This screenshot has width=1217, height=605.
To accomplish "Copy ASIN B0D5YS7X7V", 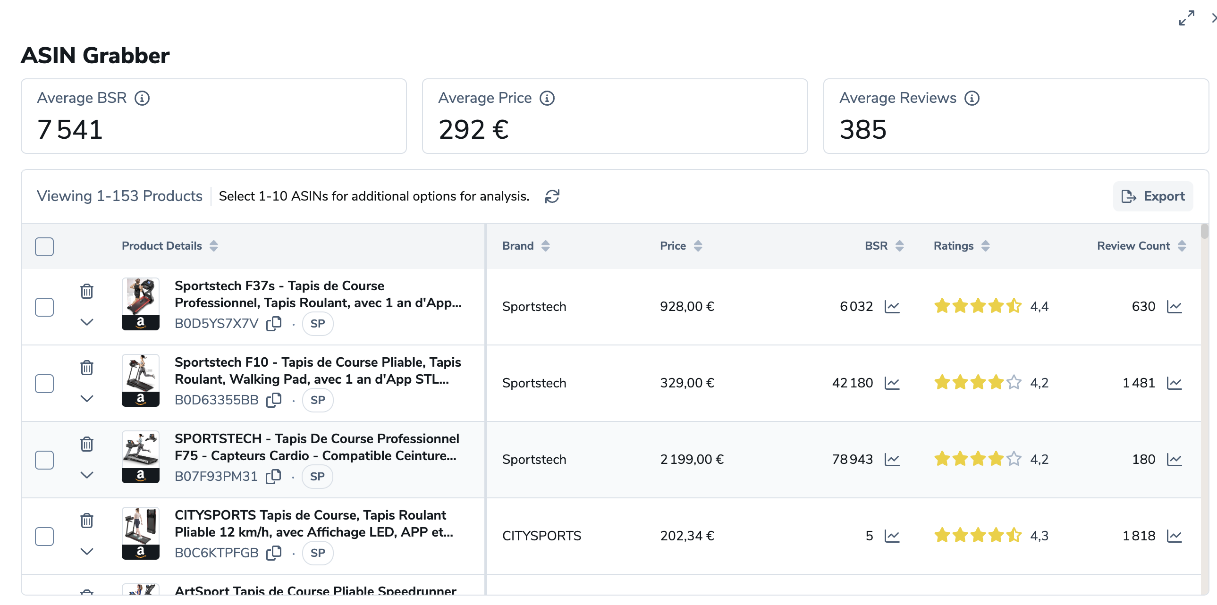I will point(274,324).
